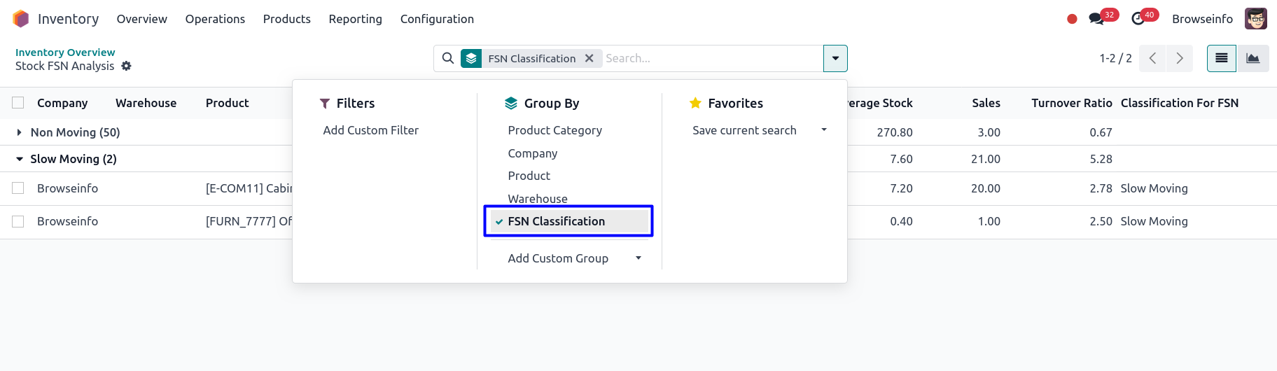This screenshot has width=1277, height=371.
Task: Check the FURN_7777 row checkbox
Action: click(18, 221)
